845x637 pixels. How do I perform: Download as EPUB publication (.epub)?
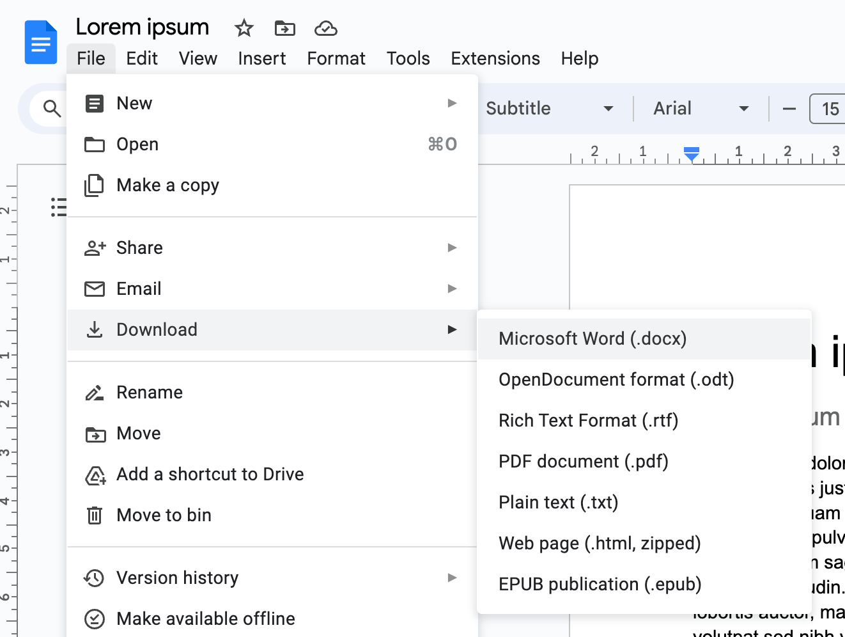coord(644,585)
